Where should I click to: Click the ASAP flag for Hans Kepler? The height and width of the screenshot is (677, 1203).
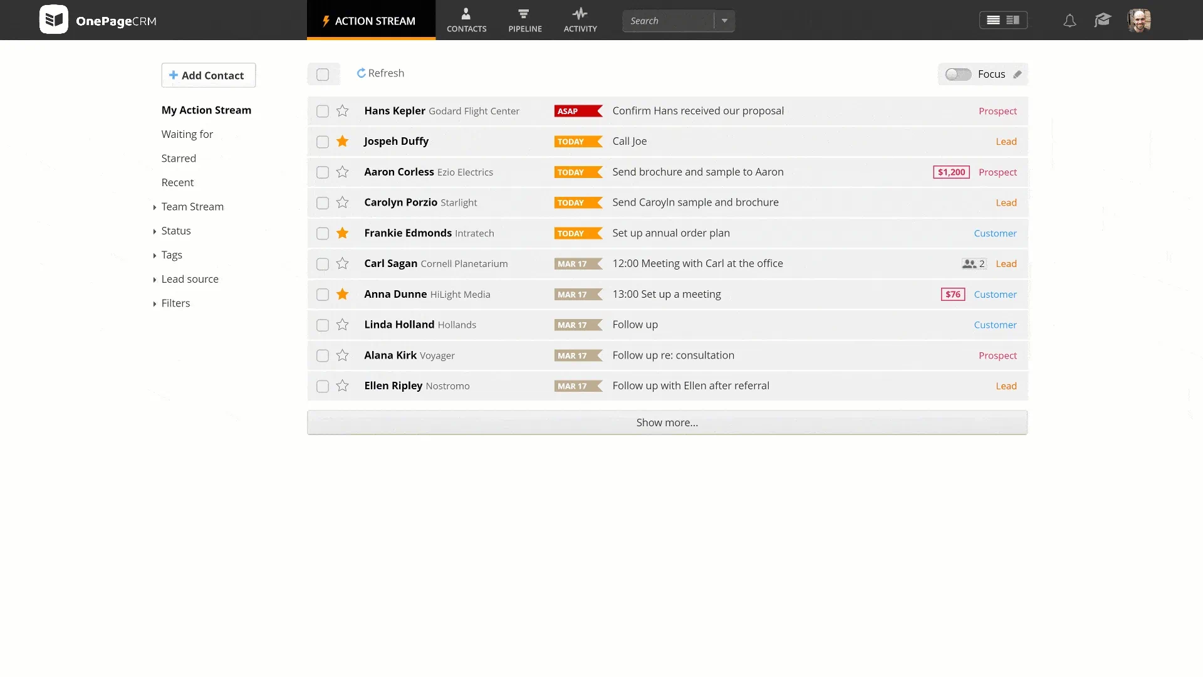(x=578, y=111)
